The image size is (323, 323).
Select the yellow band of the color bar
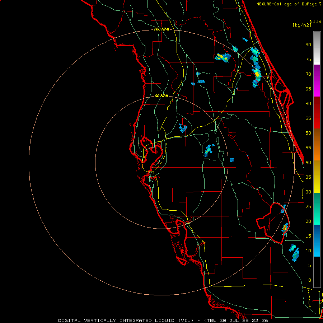point(317,177)
